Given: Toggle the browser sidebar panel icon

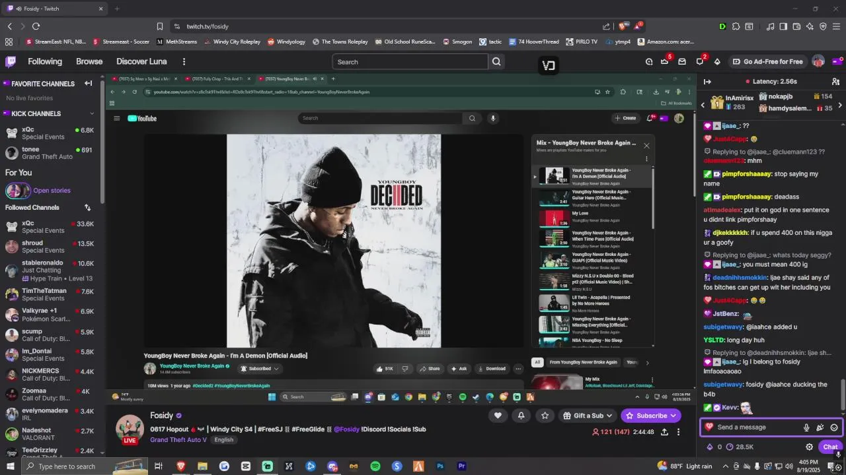Looking at the screenshot, I should point(783,26).
